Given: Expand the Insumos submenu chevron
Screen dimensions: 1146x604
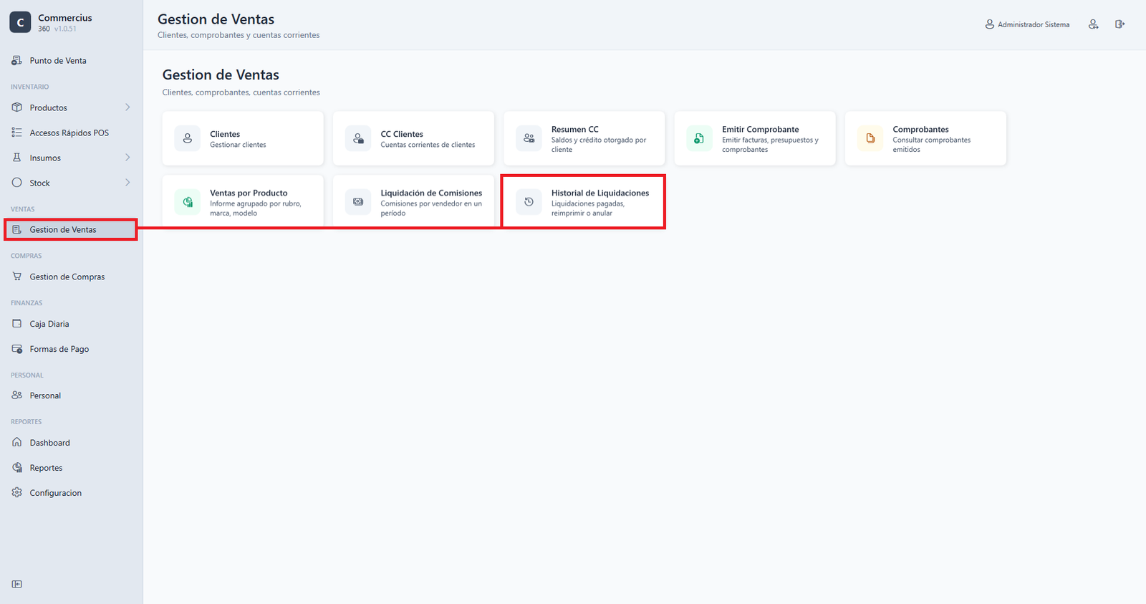Looking at the screenshot, I should pos(127,158).
